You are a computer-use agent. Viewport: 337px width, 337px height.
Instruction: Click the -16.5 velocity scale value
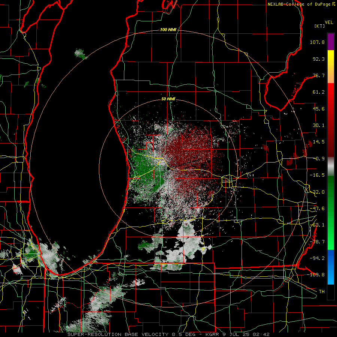pos(317,175)
